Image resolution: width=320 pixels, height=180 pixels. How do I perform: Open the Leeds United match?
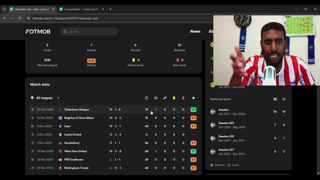point(113,134)
